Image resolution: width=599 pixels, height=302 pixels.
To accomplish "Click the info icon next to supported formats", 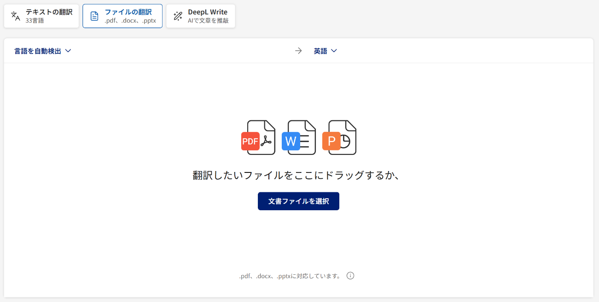I will coord(350,276).
